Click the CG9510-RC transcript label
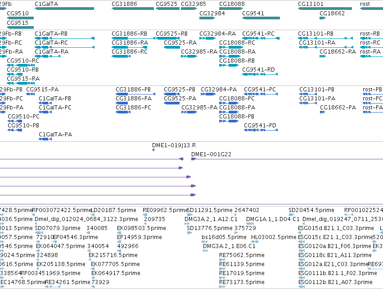This screenshot has height=289, width=383. point(23,61)
